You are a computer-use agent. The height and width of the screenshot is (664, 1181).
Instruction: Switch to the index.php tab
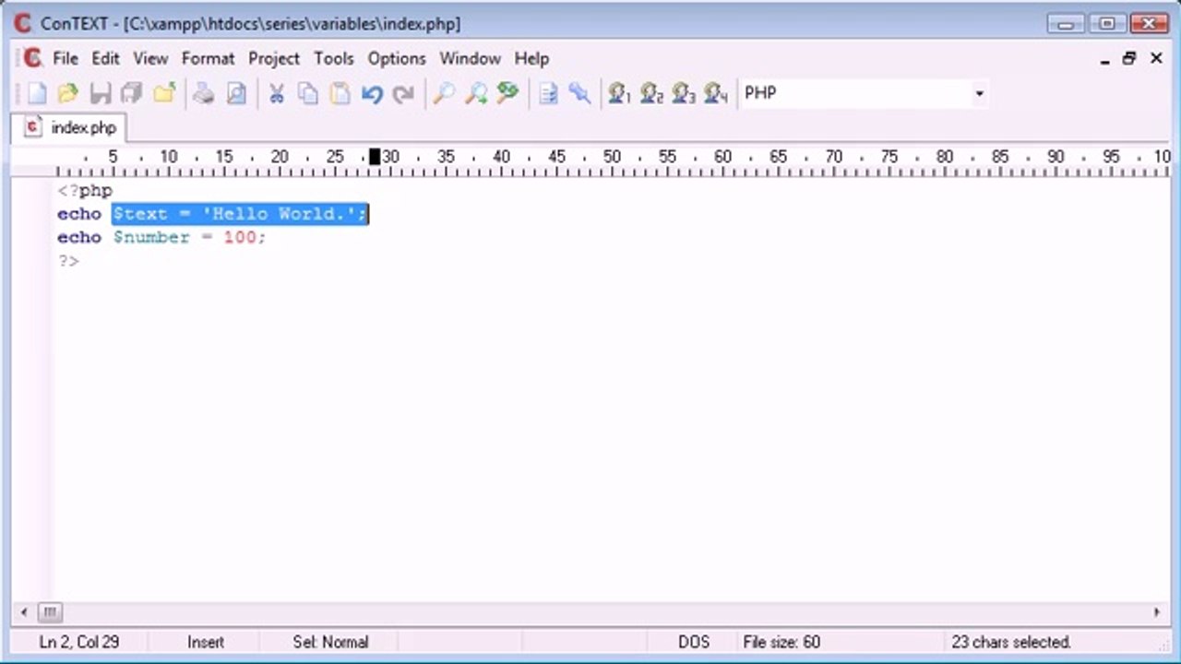pyautogui.click(x=70, y=127)
